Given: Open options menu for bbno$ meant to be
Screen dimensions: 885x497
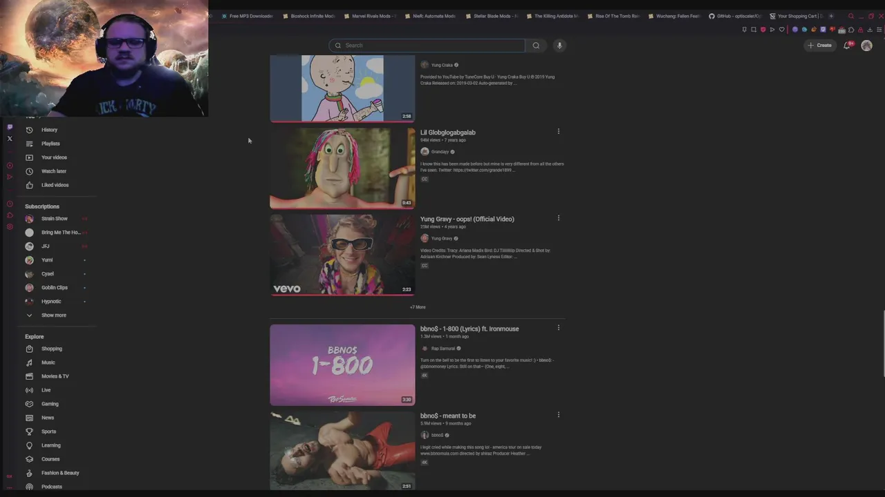Looking at the screenshot, I should click(x=559, y=415).
